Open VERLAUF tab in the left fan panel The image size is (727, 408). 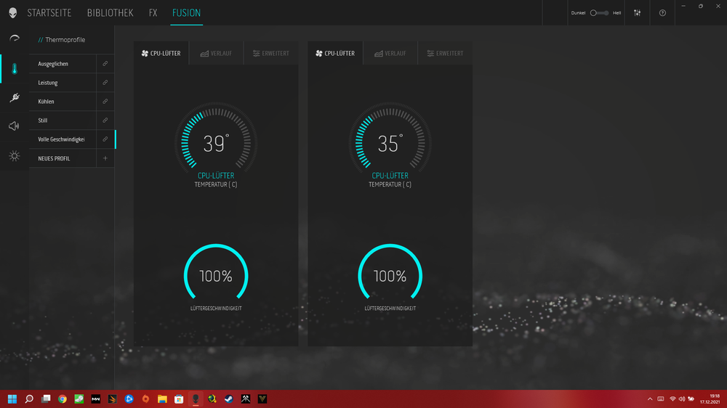pyautogui.click(x=216, y=53)
